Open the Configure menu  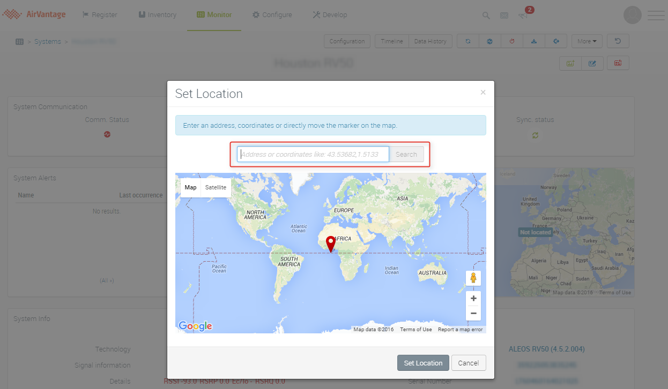pyautogui.click(x=272, y=15)
